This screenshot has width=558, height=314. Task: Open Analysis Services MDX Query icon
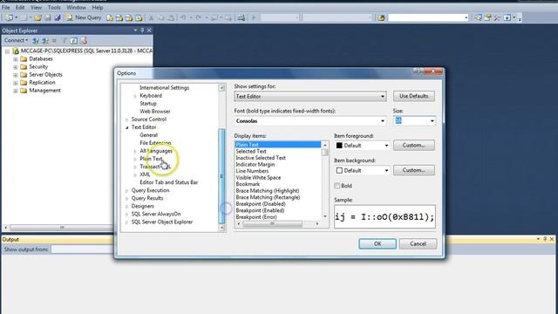point(119,17)
